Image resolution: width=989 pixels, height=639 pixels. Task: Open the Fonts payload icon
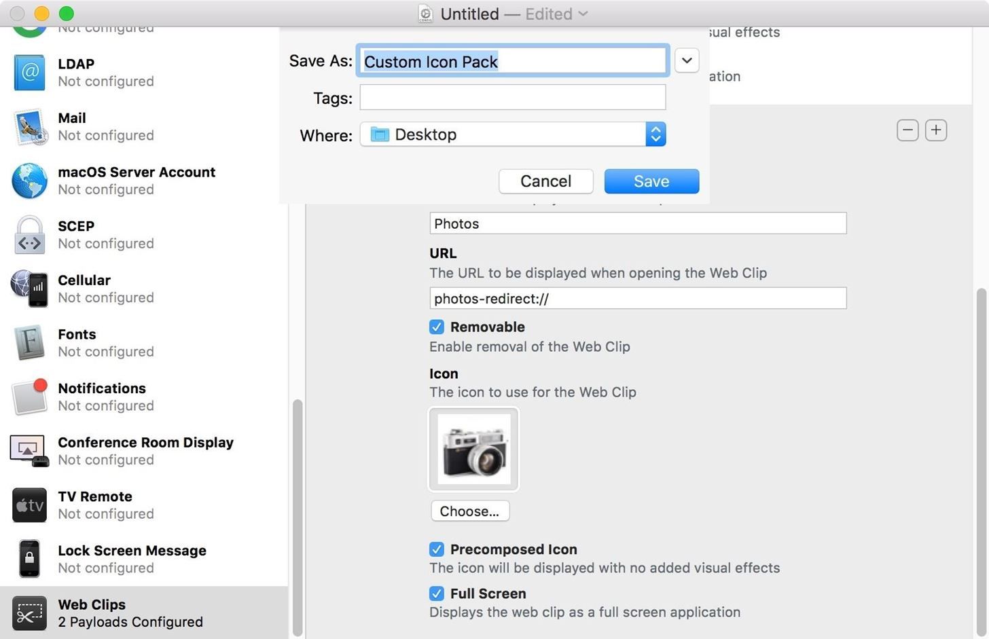tap(29, 343)
